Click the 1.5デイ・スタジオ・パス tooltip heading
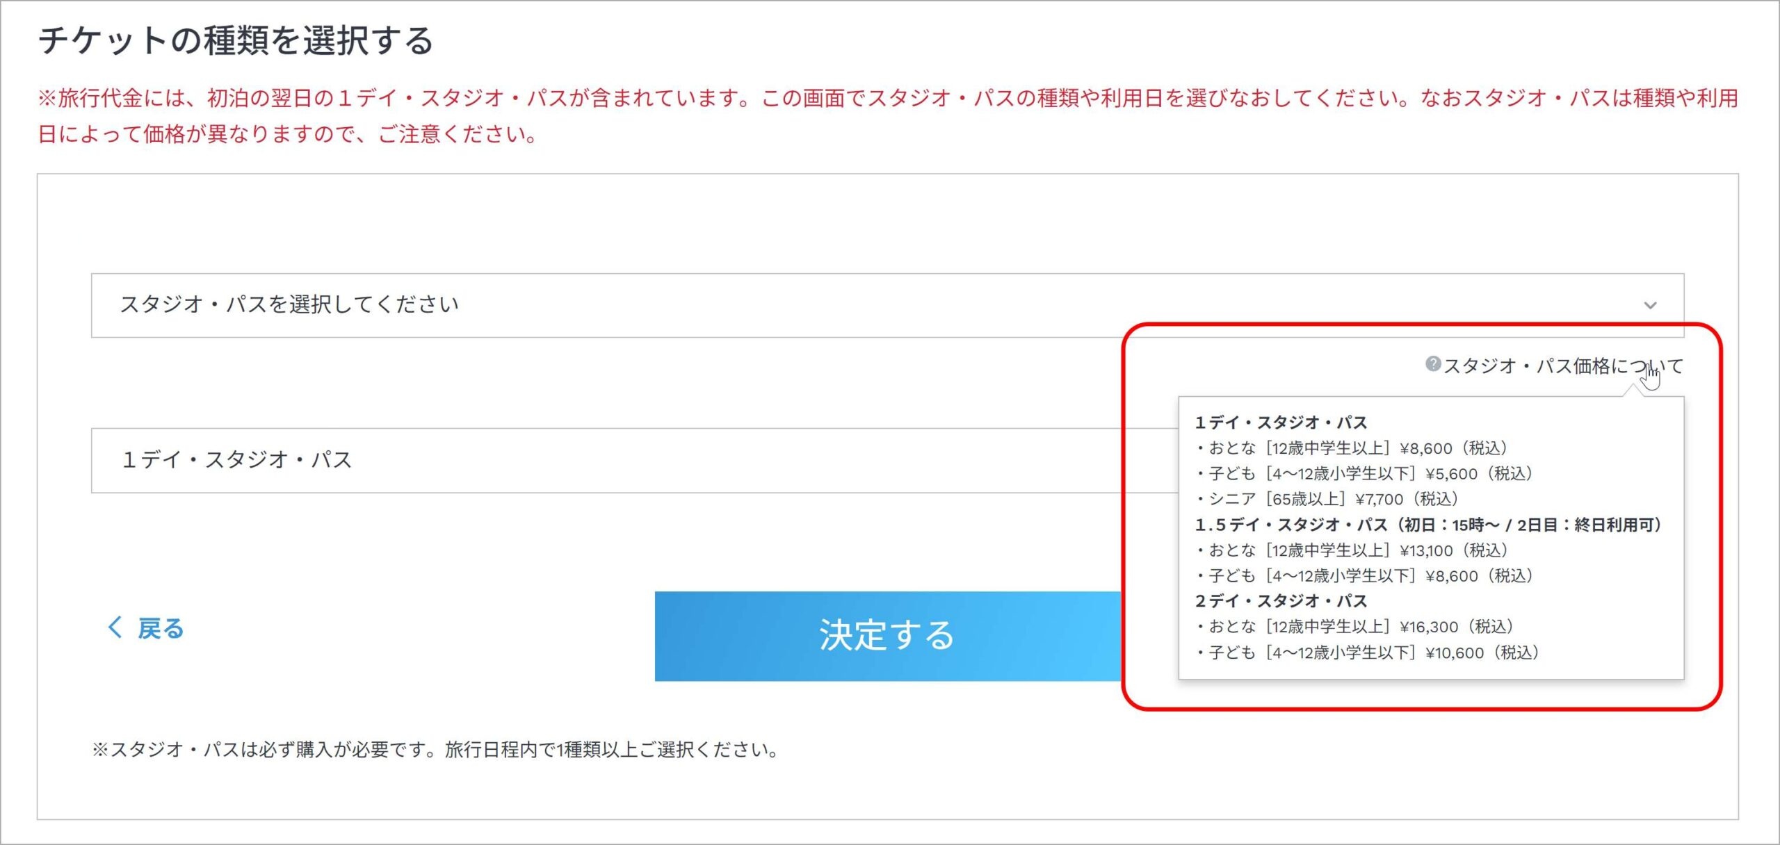Image resolution: width=1780 pixels, height=845 pixels. click(1428, 525)
